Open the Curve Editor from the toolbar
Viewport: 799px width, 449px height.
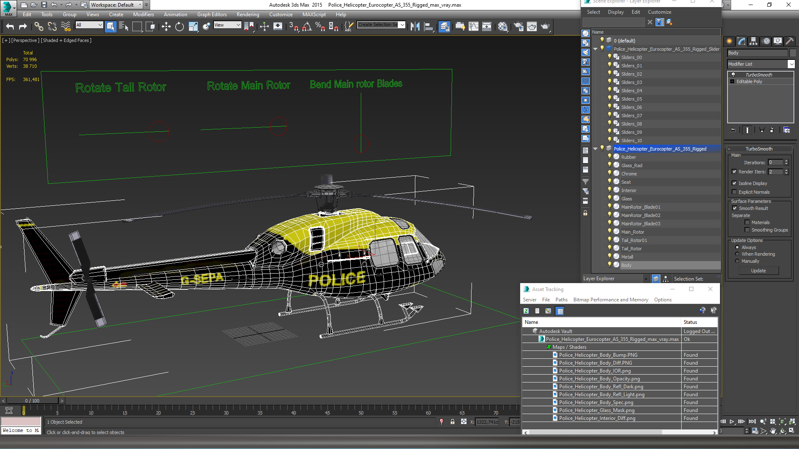(474, 27)
